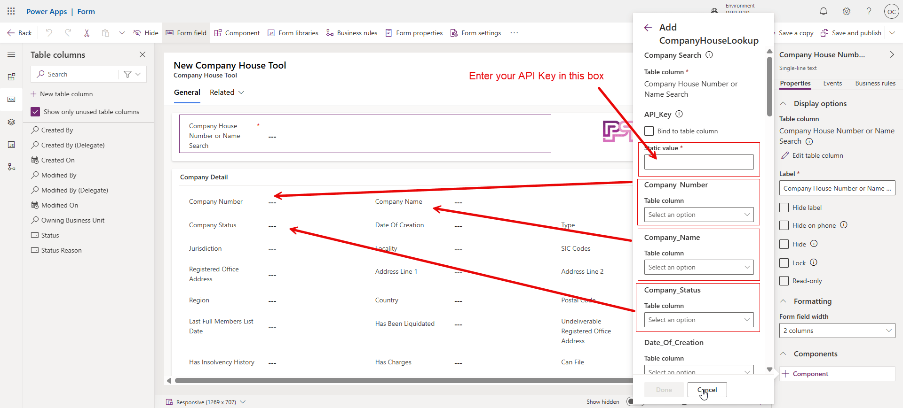Screen dimensions: 903x408
Task: Check Bind to table column
Action: pos(649,131)
